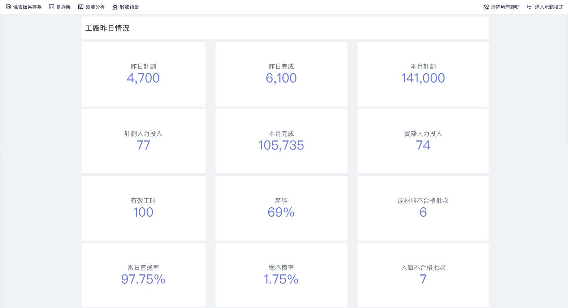Screen dimensions: 568x308
Task: Click the 進入示範模式 presentation icon
Action: pos(530,7)
